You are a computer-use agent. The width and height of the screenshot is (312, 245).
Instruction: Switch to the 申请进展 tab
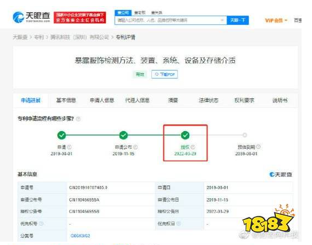(x=31, y=101)
